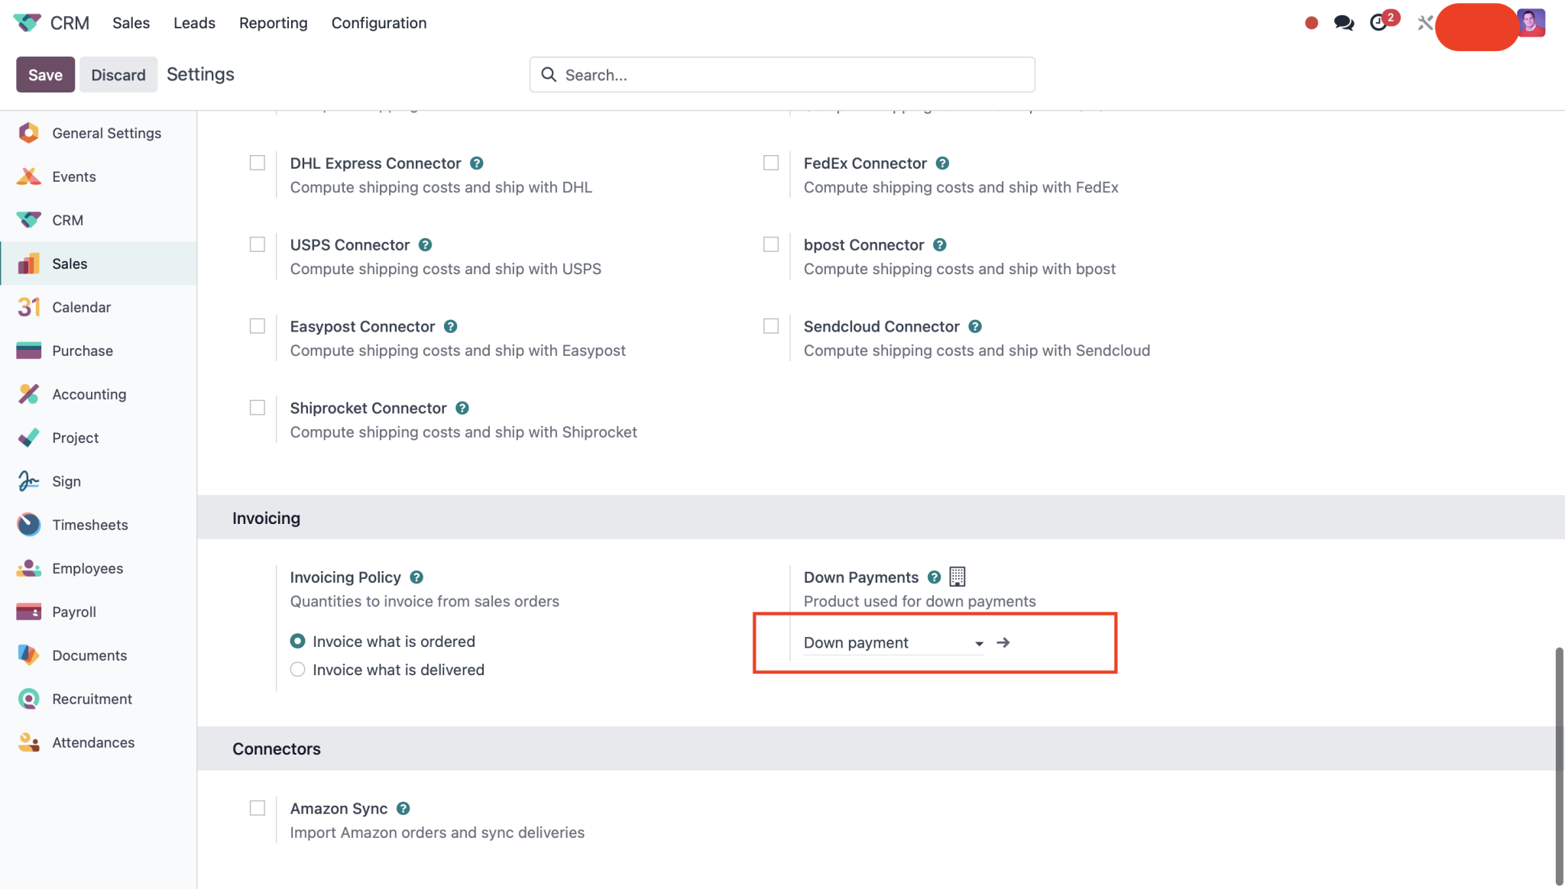Open the Reporting menu
The height and width of the screenshot is (889, 1565).
(273, 23)
